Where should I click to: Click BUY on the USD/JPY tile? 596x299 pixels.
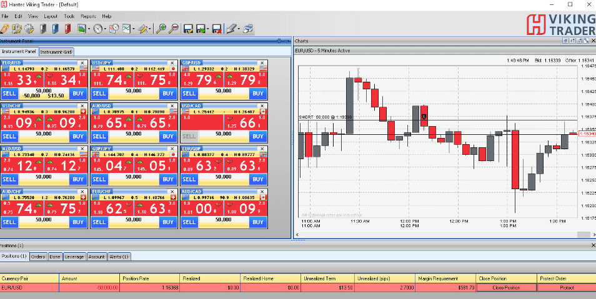coord(168,94)
